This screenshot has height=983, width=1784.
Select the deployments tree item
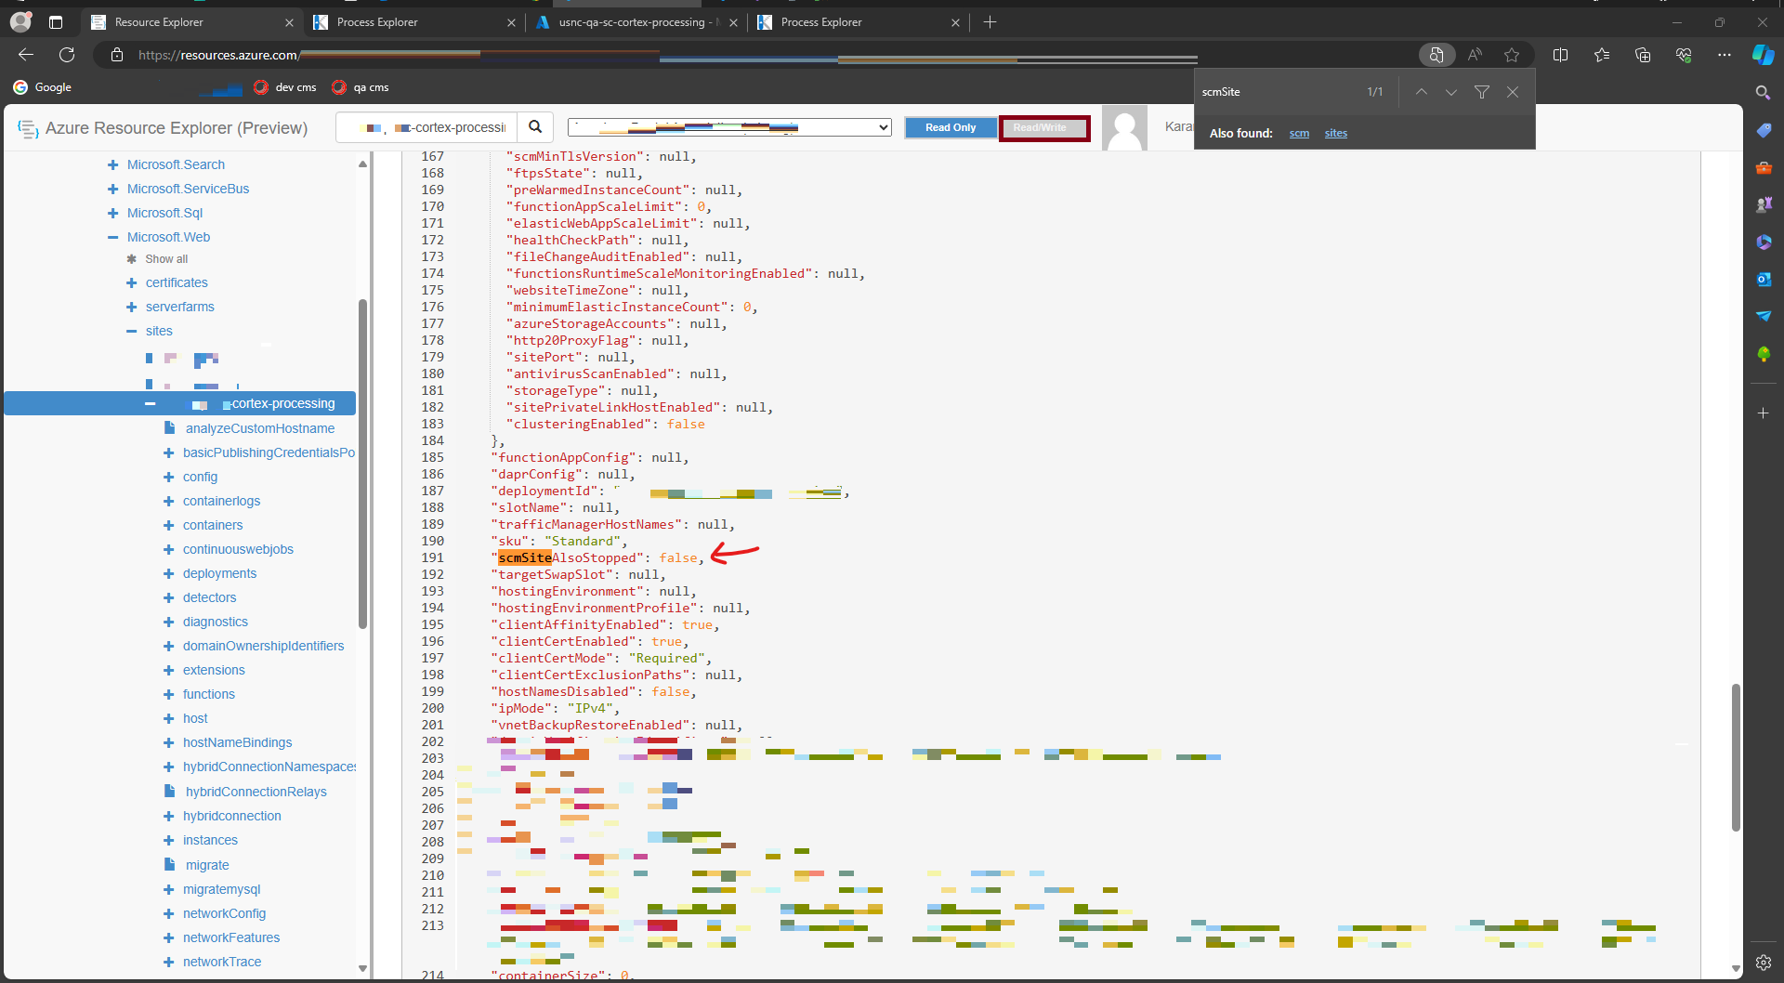[x=219, y=573]
